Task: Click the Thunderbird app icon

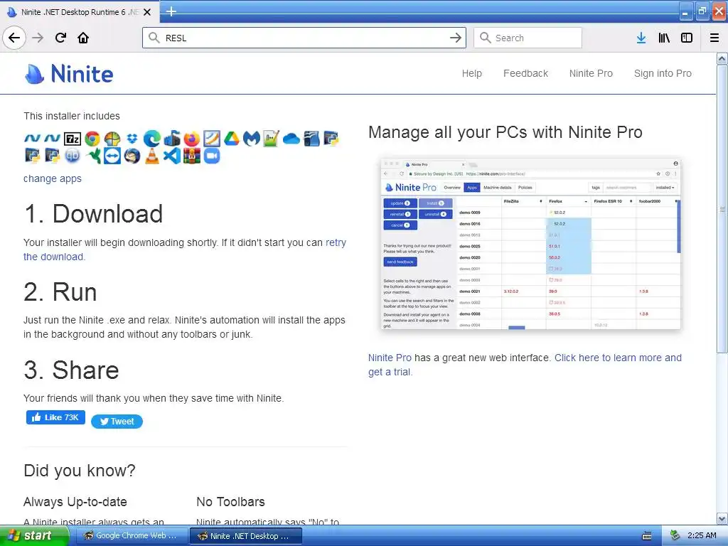Action: [132, 156]
